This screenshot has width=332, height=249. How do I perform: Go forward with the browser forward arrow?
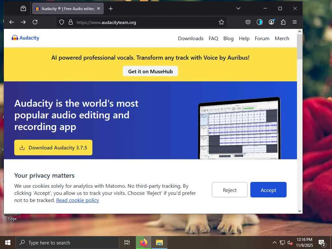pos(23,22)
